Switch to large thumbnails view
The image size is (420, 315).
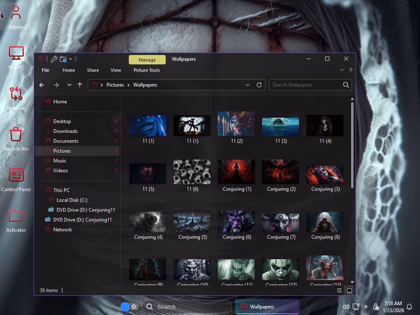pos(349,290)
